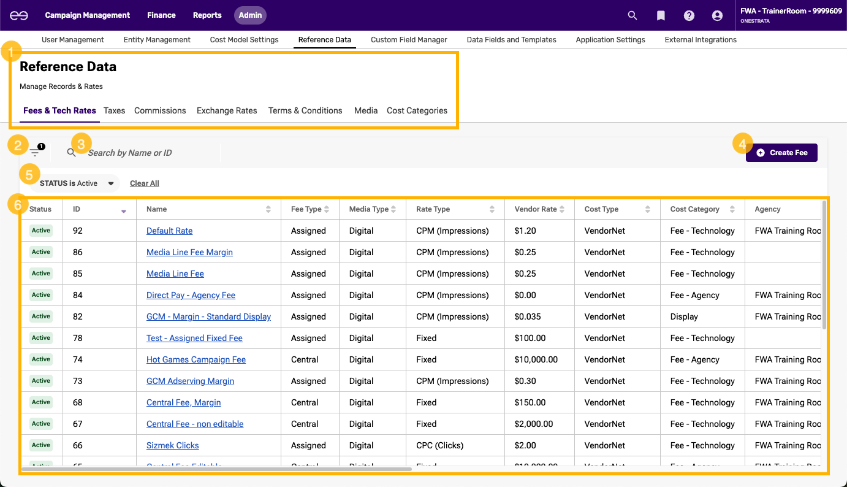Screen dimensions: 847x487
Task: Click Clear All filters link
Action: pyautogui.click(x=144, y=183)
